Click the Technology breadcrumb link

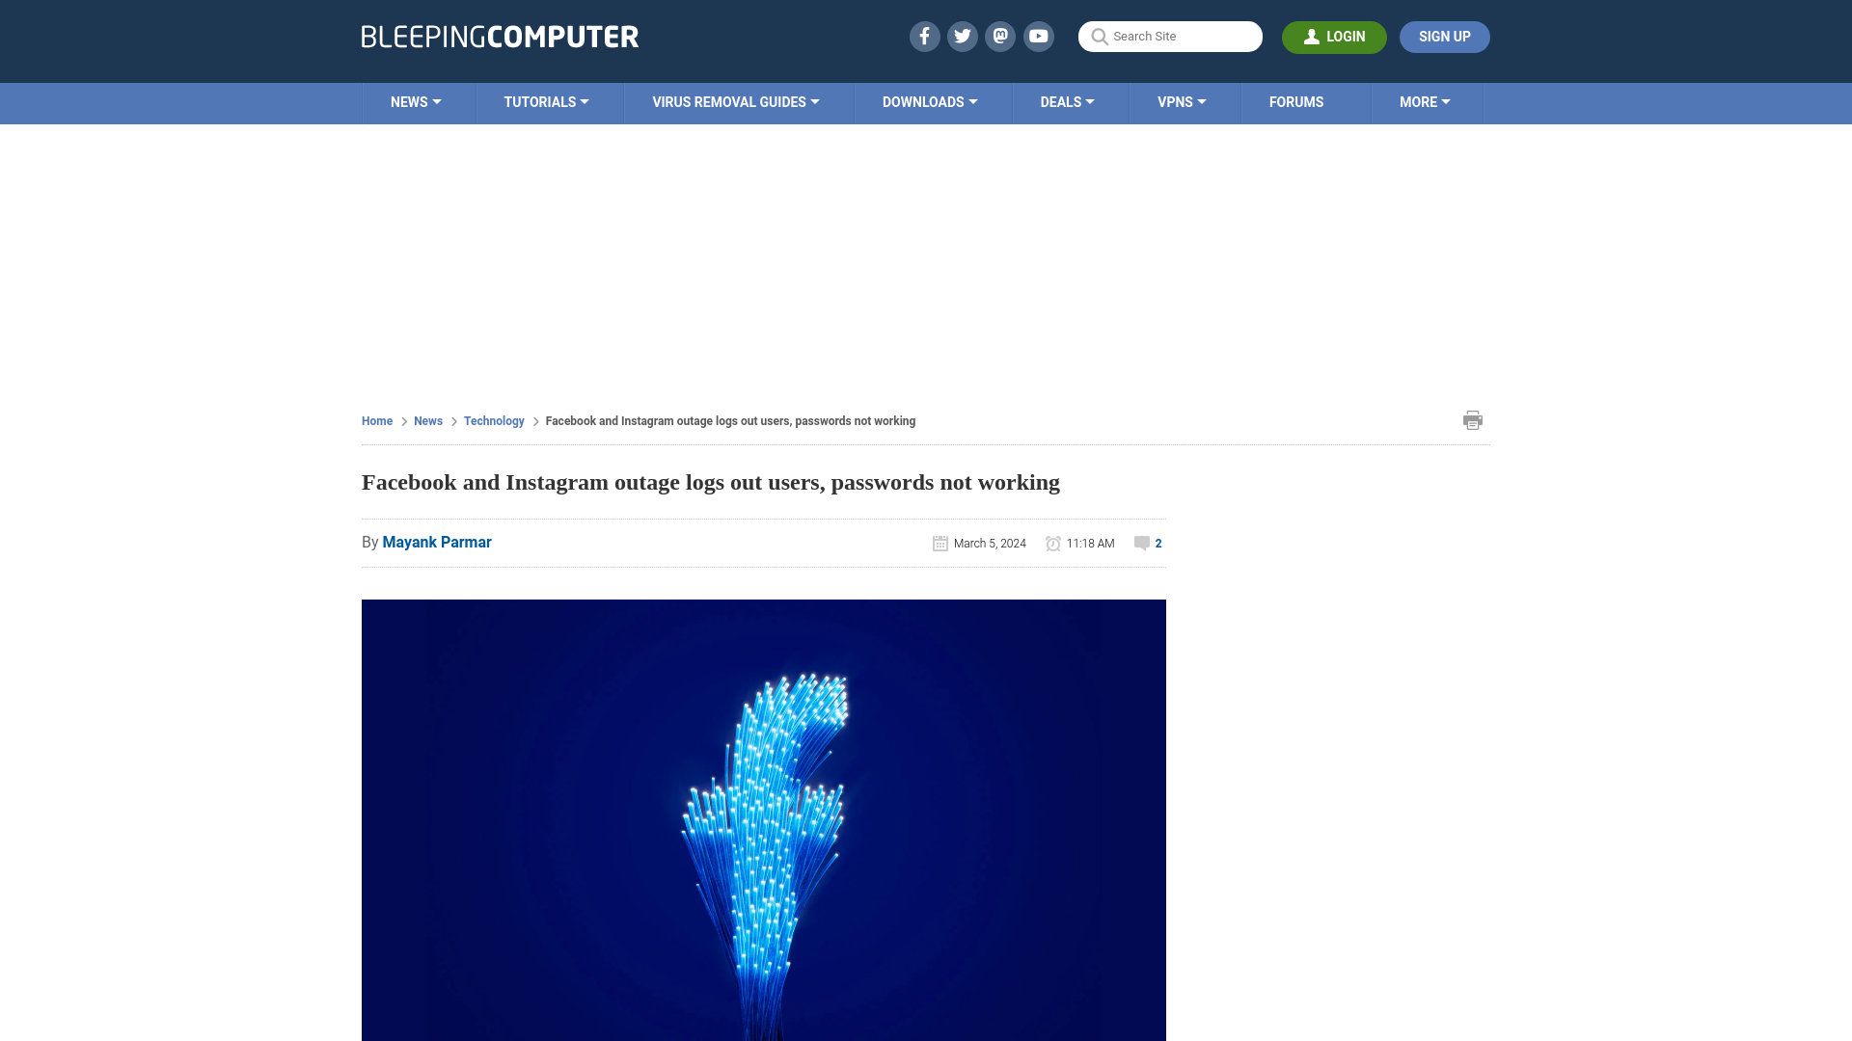click(494, 419)
